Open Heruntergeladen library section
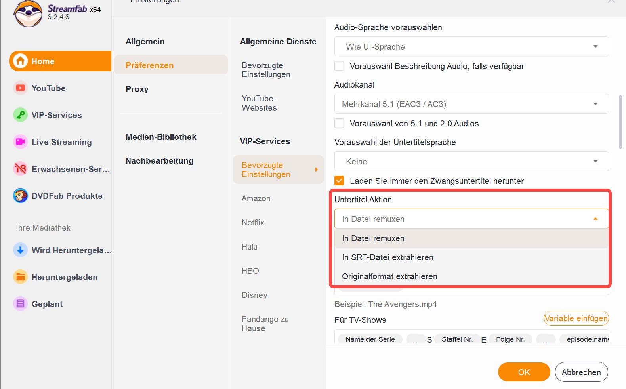This screenshot has height=389, width=626. [65, 277]
